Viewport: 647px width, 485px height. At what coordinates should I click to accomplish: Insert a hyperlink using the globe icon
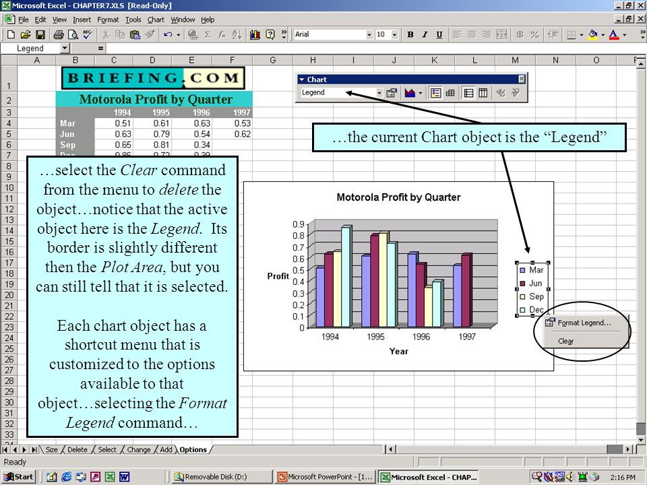(193, 34)
